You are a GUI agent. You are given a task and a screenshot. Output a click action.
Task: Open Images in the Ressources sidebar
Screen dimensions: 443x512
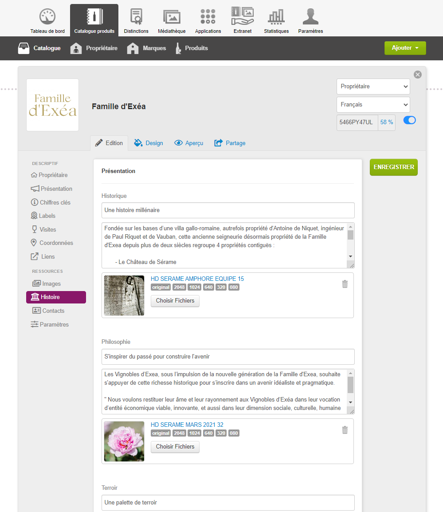pos(47,284)
